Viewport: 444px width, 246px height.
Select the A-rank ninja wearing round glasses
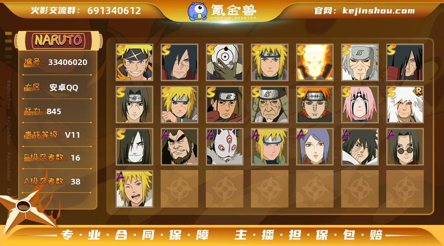(405, 147)
